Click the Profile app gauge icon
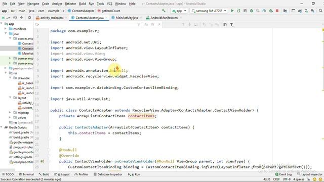The height and width of the screenshot is (182, 324). (x=264, y=11)
